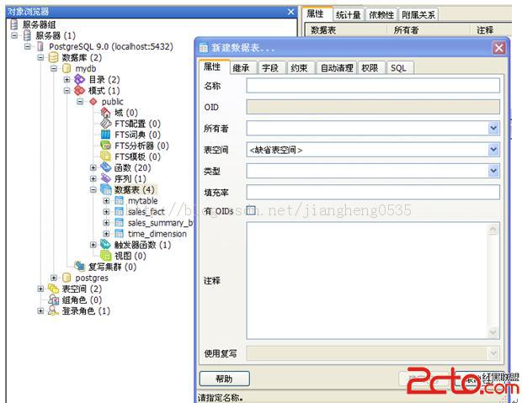Open the 类型 type dropdown
The image size is (522, 403).
point(493,171)
